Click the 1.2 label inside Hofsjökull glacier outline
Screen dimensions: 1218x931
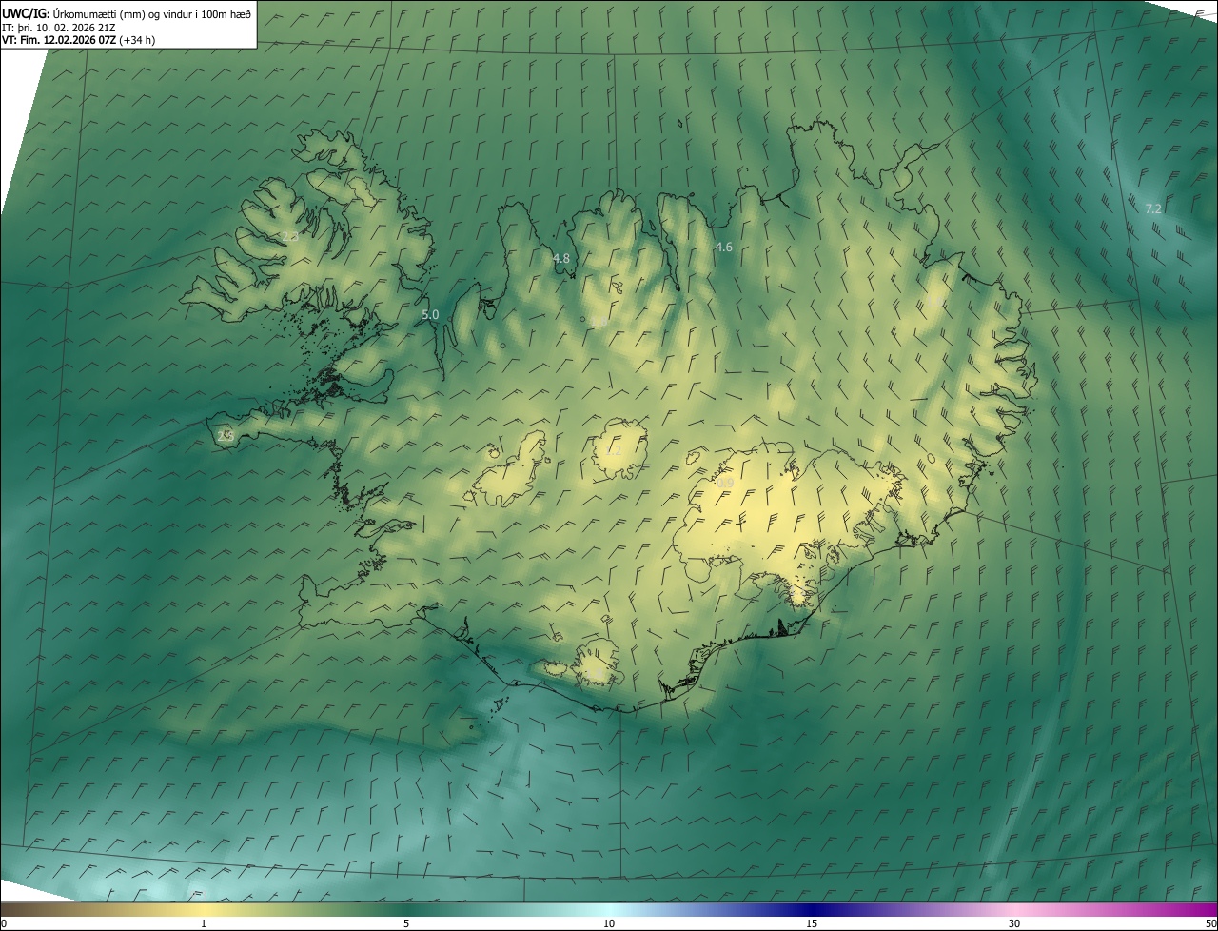tap(615, 450)
